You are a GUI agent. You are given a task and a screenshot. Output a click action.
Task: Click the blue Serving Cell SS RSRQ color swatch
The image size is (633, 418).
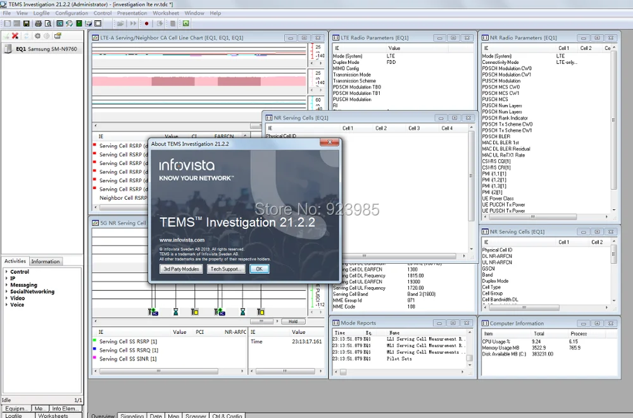(94, 348)
